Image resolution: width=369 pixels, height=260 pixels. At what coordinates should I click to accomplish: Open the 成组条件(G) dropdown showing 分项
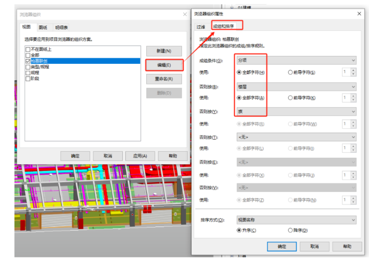(x=297, y=60)
